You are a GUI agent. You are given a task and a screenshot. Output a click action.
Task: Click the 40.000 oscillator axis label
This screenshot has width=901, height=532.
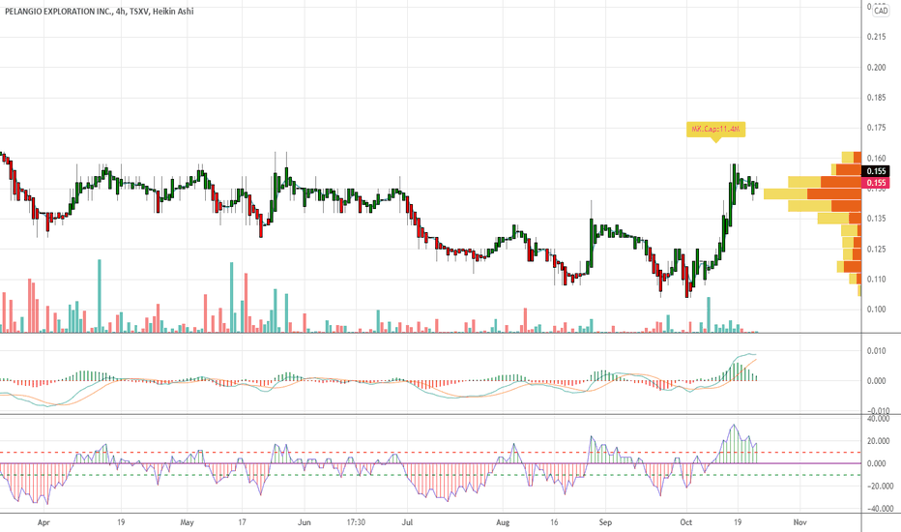[x=880, y=419]
